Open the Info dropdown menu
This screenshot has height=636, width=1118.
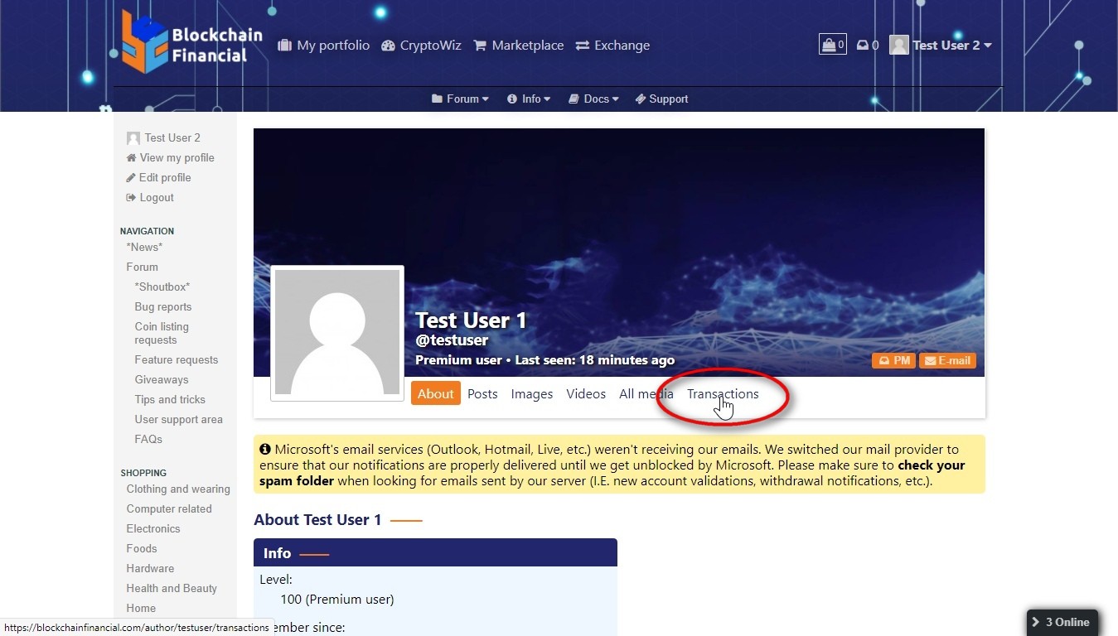pos(529,99)
